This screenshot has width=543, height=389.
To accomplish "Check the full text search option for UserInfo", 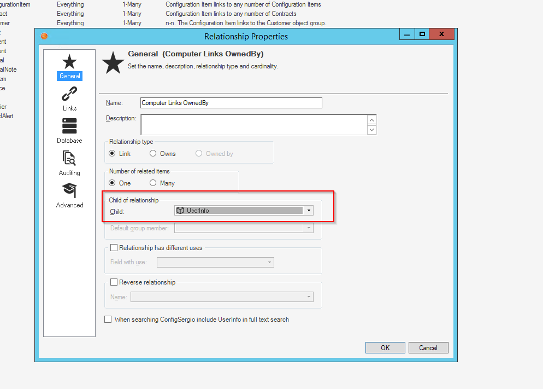I will pyautogui.click(x=108, y=319).
